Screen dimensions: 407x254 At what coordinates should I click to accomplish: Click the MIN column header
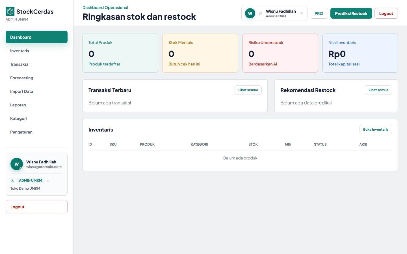tap(288, 144)
